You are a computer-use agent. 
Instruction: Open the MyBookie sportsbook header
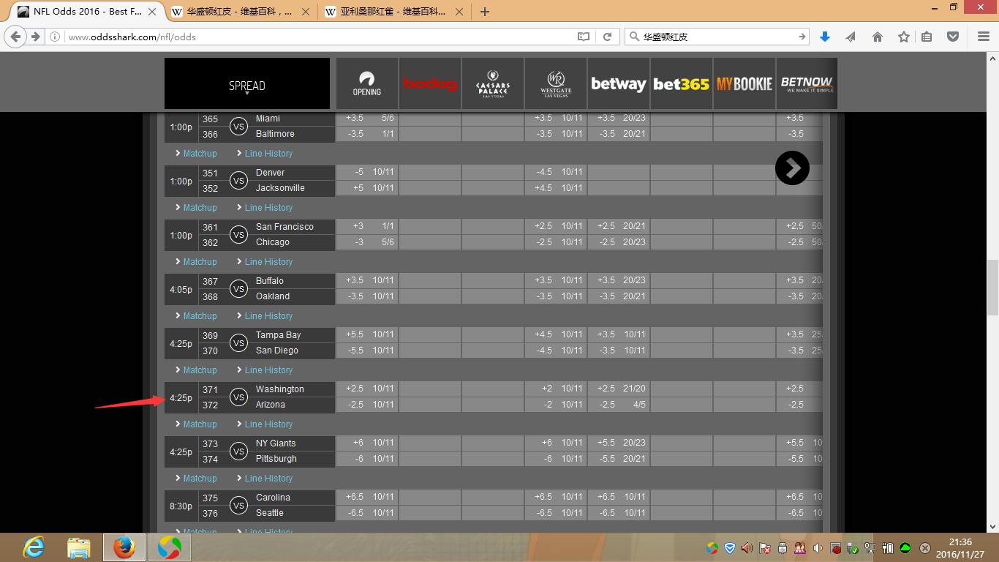pyautogui.click(x=744, y=83)
